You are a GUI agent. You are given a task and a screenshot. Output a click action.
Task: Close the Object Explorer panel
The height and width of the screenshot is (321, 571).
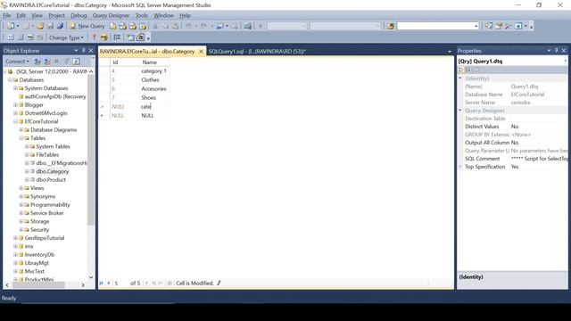[x=91, y=51]
